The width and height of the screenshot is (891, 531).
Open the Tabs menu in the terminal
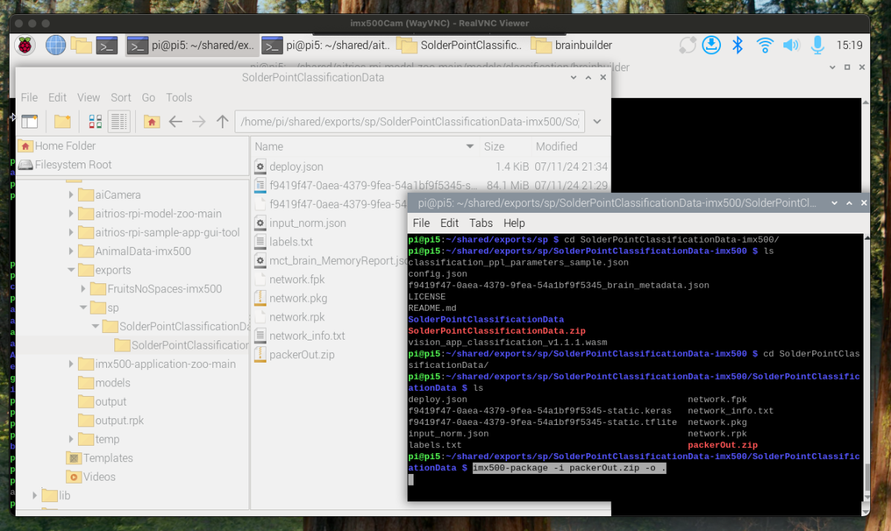(x=480, y=222)
